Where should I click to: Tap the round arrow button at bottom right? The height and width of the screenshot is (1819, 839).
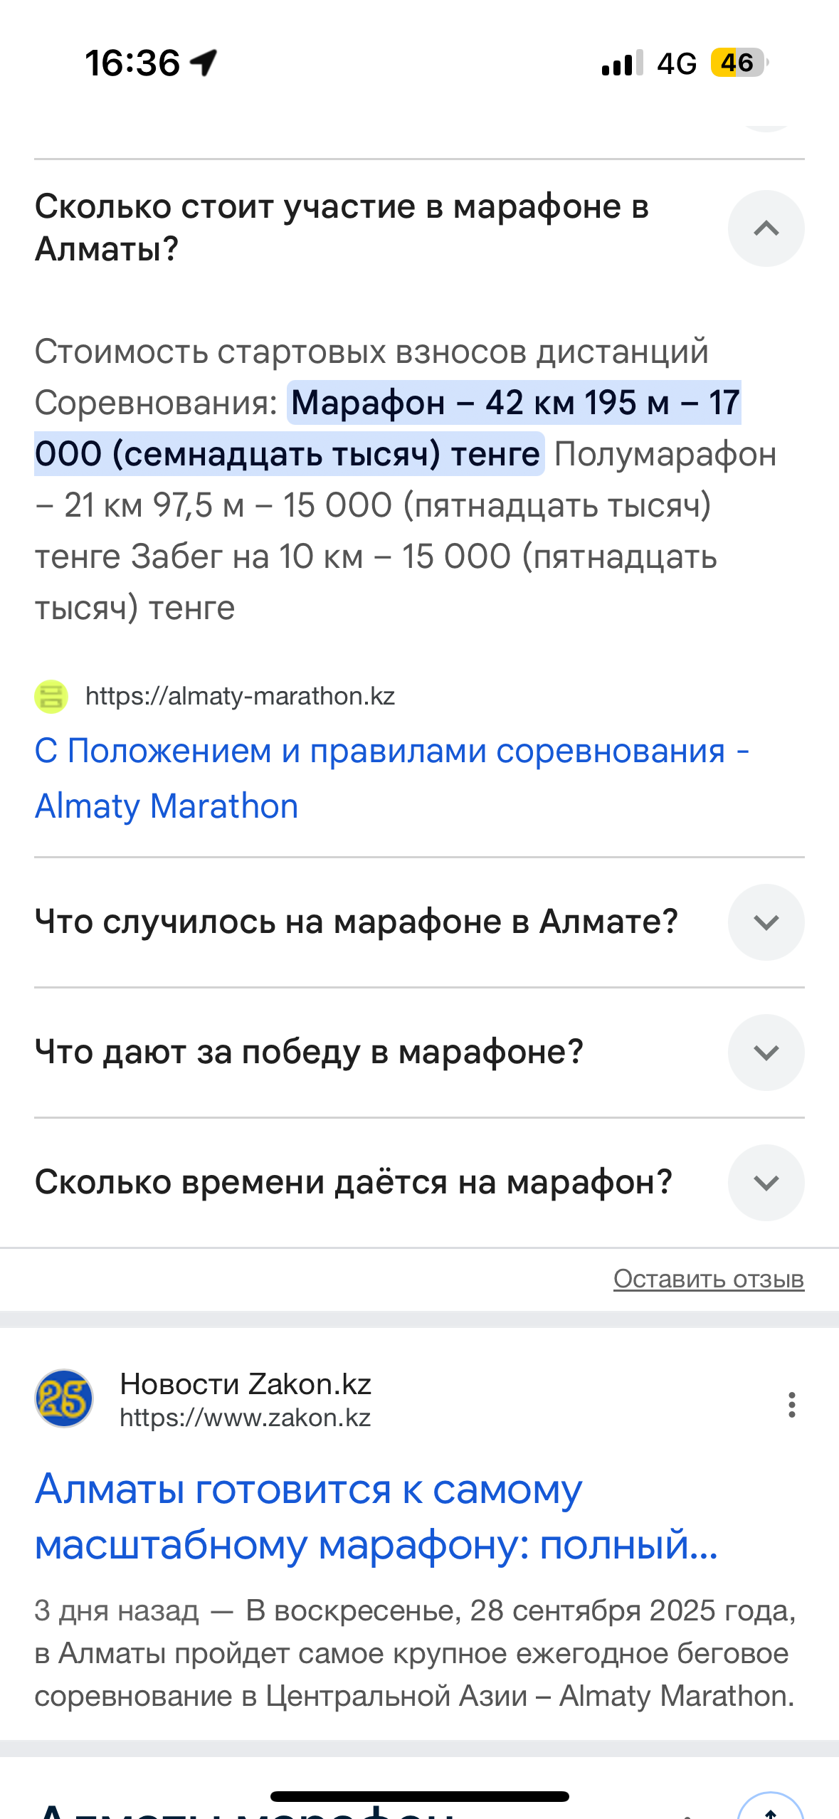click(771, 1808)
